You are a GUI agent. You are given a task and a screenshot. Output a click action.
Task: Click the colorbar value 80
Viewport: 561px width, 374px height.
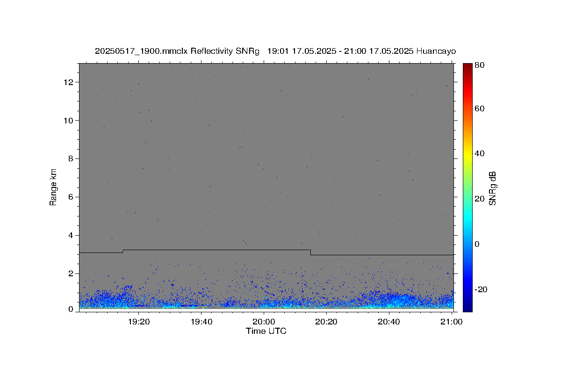pyautogui.click(x=480, y=65)
